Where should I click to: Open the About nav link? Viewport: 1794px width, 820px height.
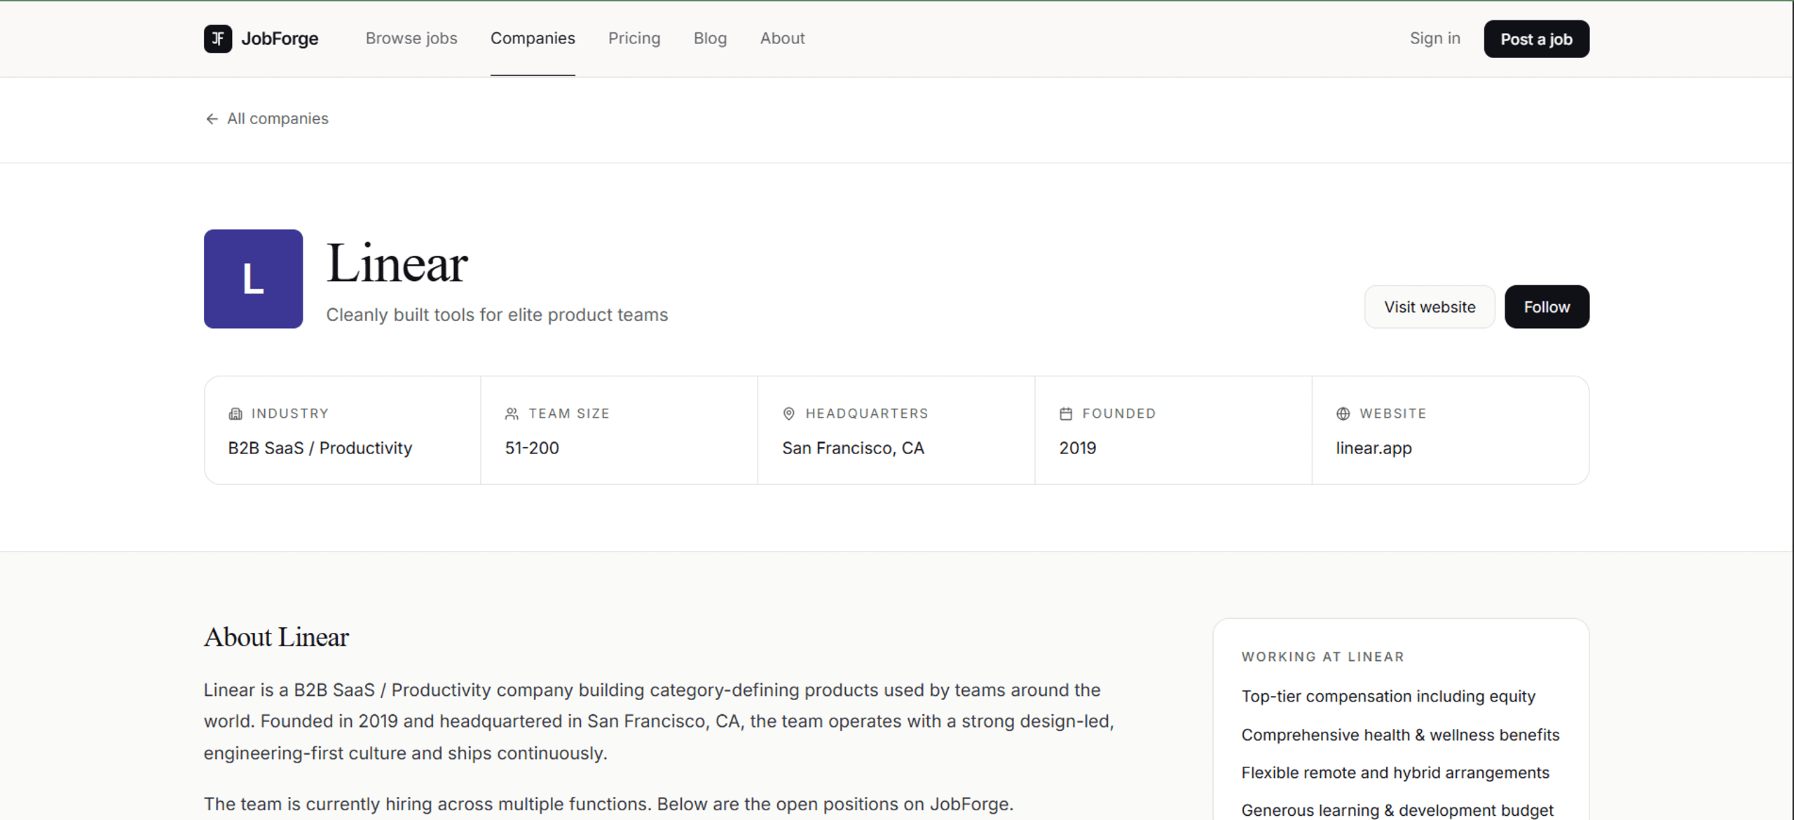pos(782,39)
